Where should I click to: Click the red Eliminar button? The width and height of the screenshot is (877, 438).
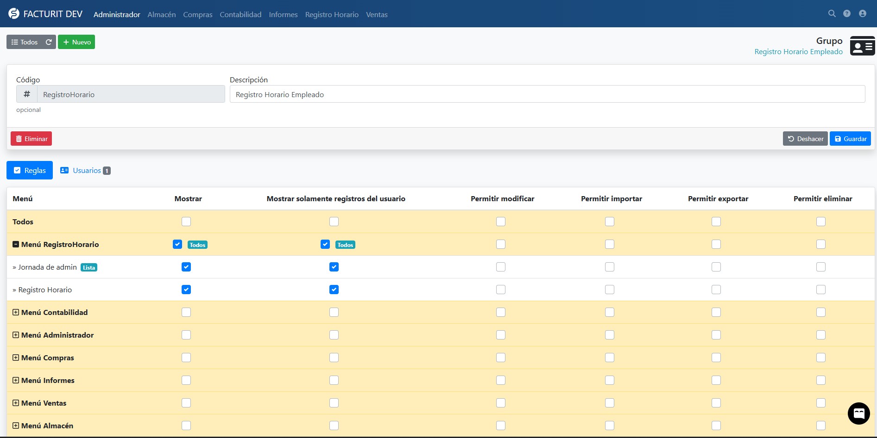tap(32, 139)
